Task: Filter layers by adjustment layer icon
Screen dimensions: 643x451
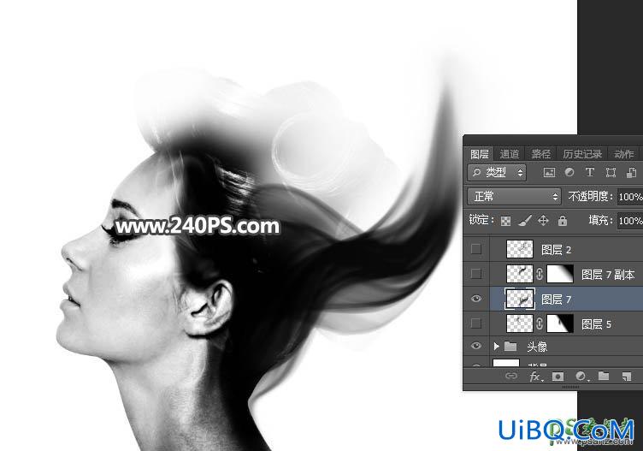Action: click(x=569, y=172)
